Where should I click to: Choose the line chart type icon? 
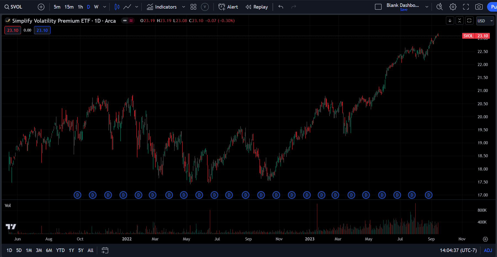(x=127, y=7)
